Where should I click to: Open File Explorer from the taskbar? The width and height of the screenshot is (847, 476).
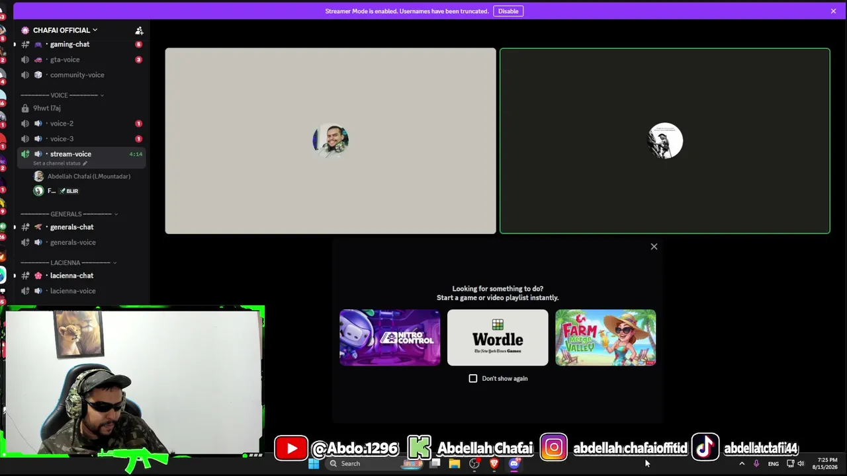tap(455, 463)
